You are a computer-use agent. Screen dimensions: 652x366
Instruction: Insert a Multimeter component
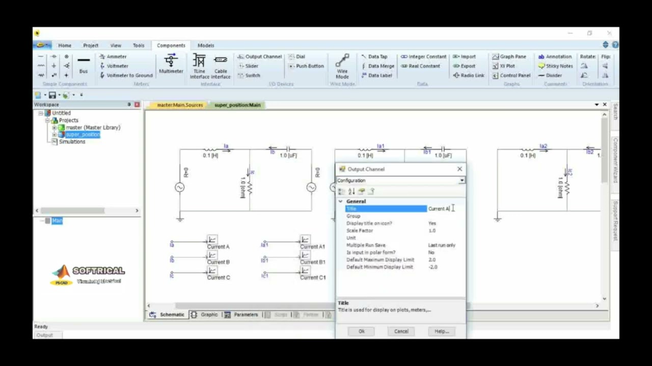tap(171, 64)
